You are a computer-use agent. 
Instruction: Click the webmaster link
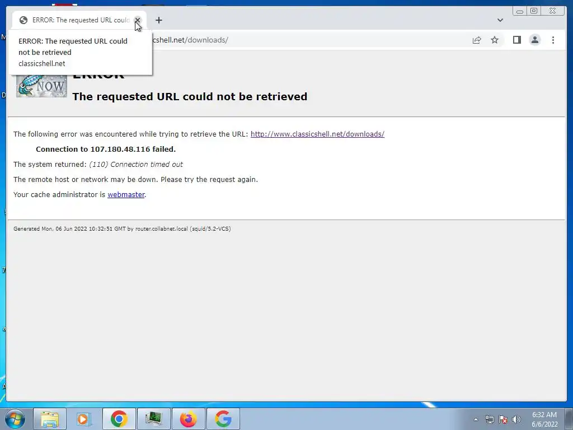tap(126, 194)
